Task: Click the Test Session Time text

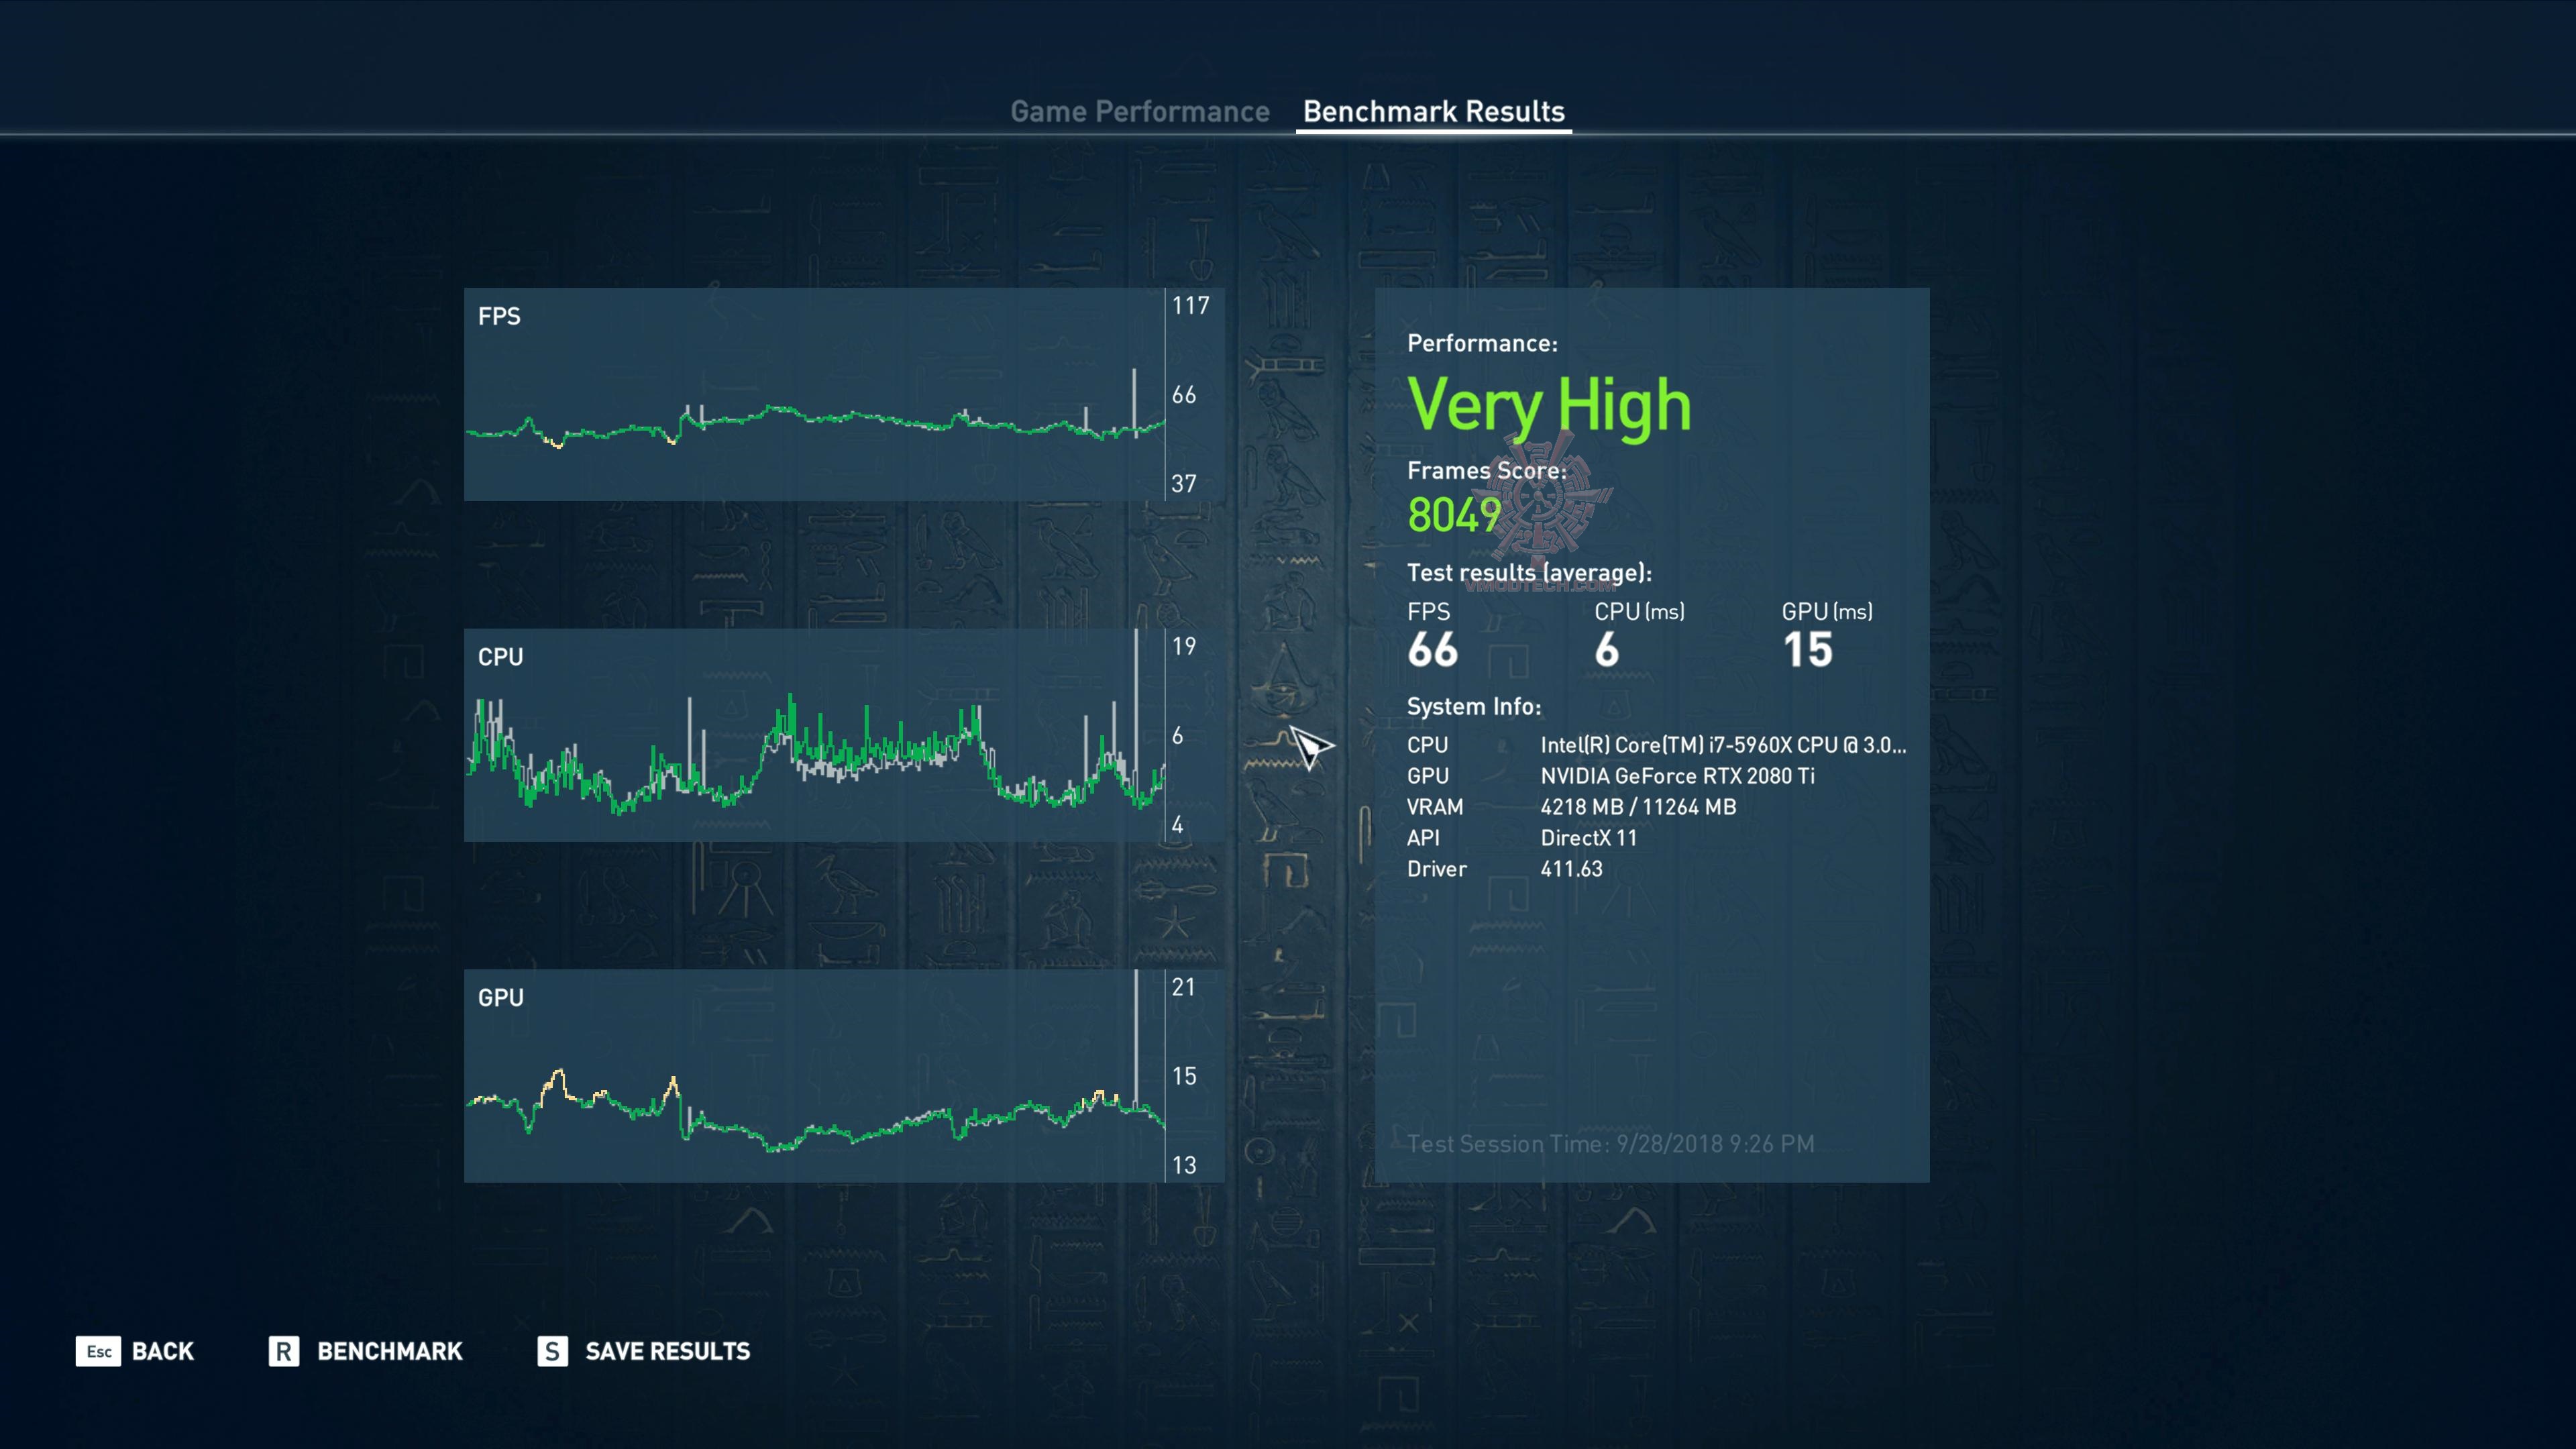Action: pyautogui.click(x=1610, y=1143)
